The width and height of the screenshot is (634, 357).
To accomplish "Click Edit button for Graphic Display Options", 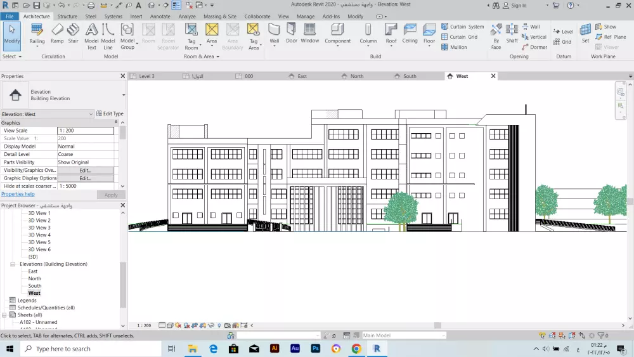I will click(x=85, y=178).
